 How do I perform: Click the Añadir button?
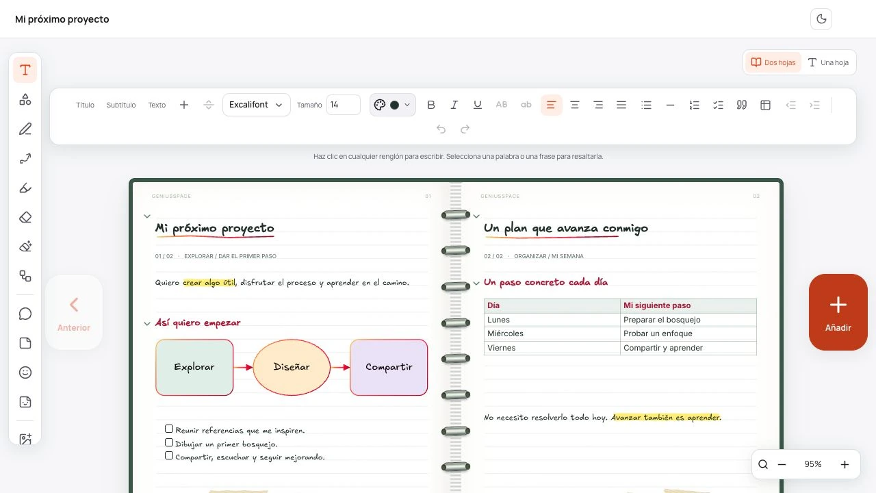tap(838, 312)
